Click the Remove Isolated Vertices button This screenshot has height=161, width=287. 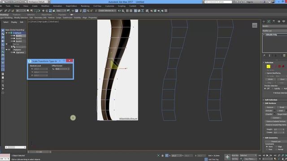click(x=276, y=121)
